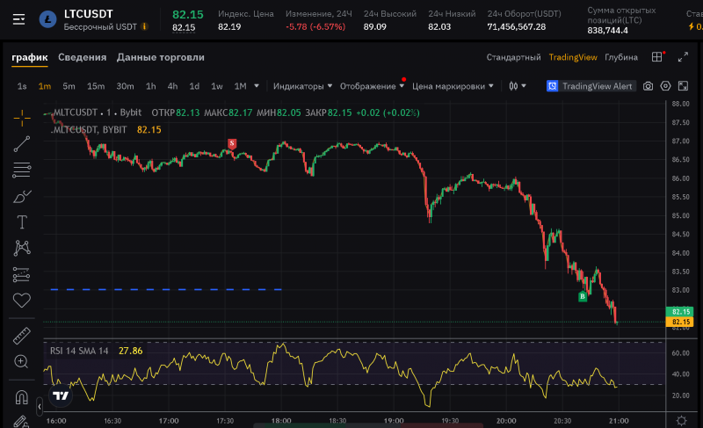Click the 24ч Высокий value 89.09

(x=375, y=27)
